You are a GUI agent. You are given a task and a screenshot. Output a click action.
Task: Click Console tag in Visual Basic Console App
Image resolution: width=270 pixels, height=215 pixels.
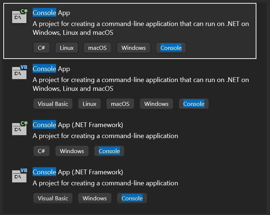click(x=194, y=104)
